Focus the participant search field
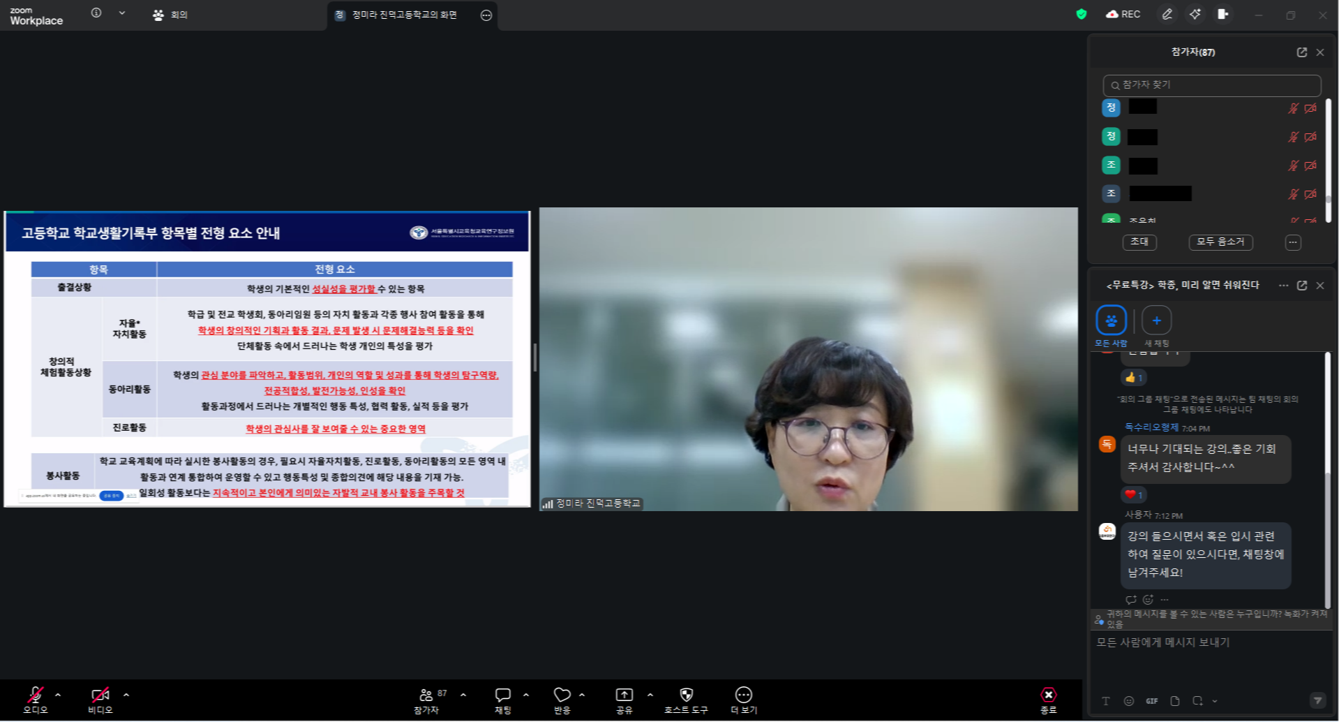 point(1212,85)
